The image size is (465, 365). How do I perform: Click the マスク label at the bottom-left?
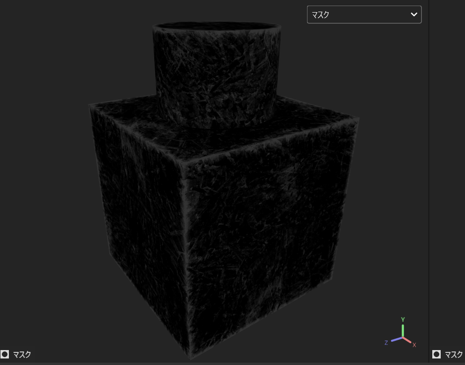(x=22, y=354)
